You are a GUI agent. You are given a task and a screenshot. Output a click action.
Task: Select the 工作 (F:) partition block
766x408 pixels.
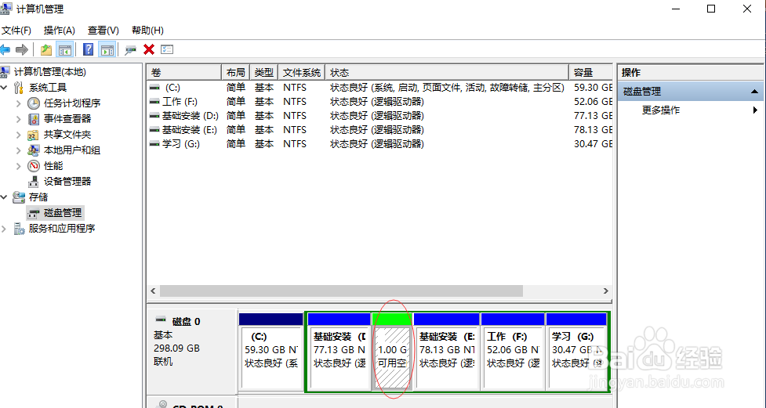pyautogui.click(x=513, y=352)
